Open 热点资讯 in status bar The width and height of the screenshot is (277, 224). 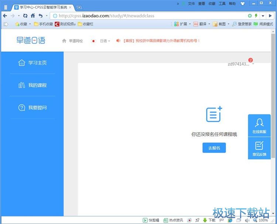click(173, 220)
